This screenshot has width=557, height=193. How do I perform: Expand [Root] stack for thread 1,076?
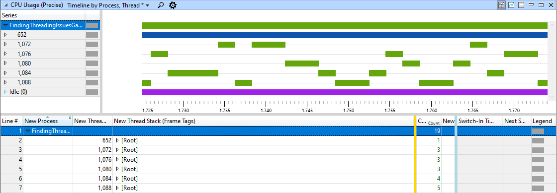pos(117,160)
